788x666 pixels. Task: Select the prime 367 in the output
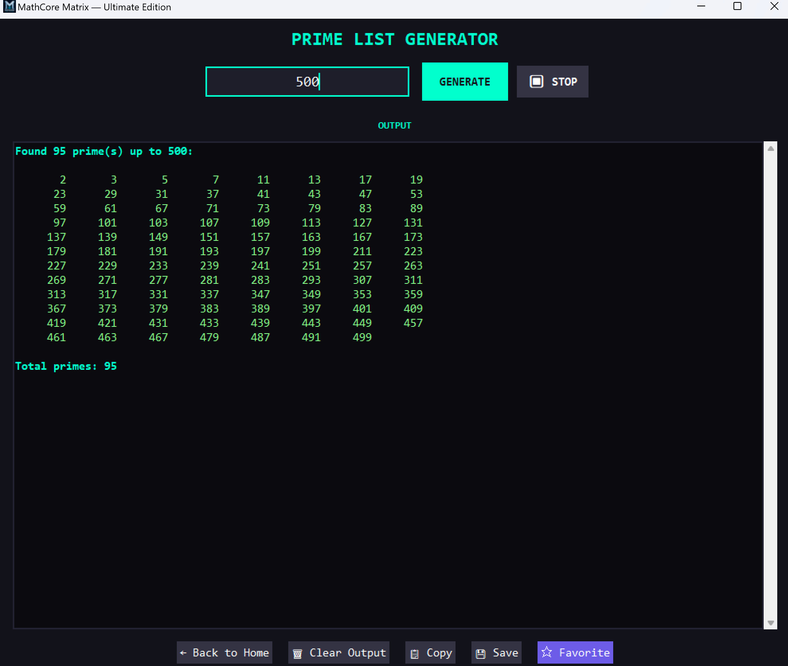click(x=56, y=309)
